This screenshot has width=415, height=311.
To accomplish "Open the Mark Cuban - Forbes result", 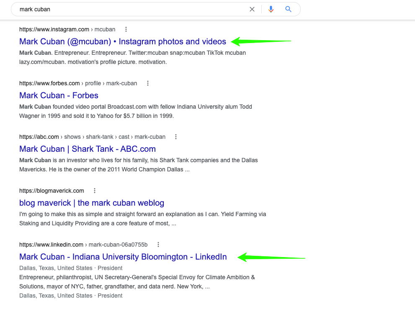I will (x=59, y=95).
